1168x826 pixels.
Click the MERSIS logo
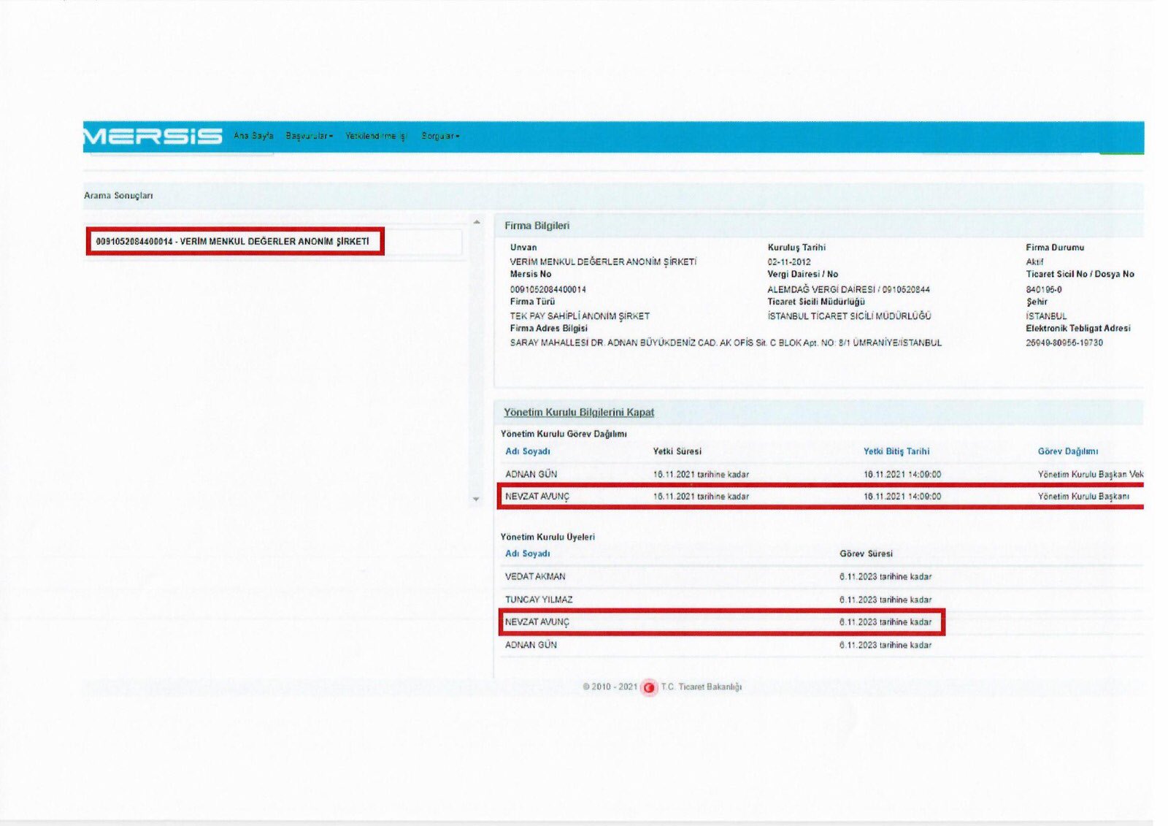coord(153,136)
